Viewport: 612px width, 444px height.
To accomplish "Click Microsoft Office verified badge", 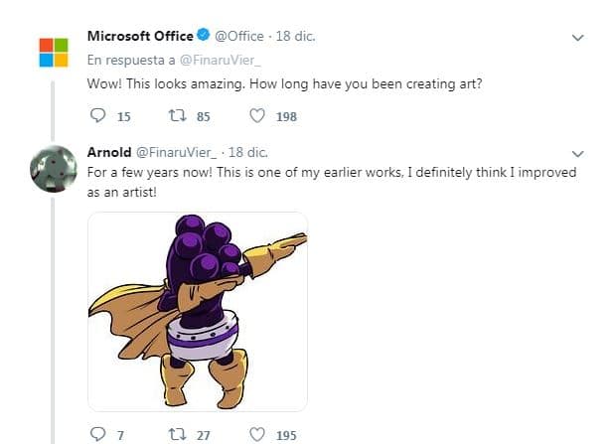I will point(203,36).
